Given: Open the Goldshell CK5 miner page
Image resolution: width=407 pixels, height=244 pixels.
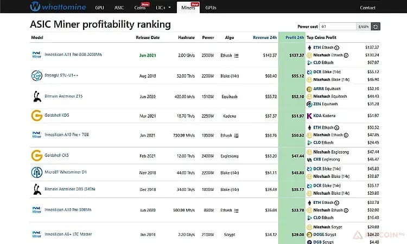Looking at the screenshot, I should click(x=56, y=155).
